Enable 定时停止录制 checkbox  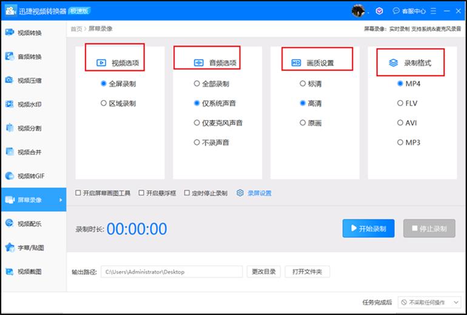point(187,193)
